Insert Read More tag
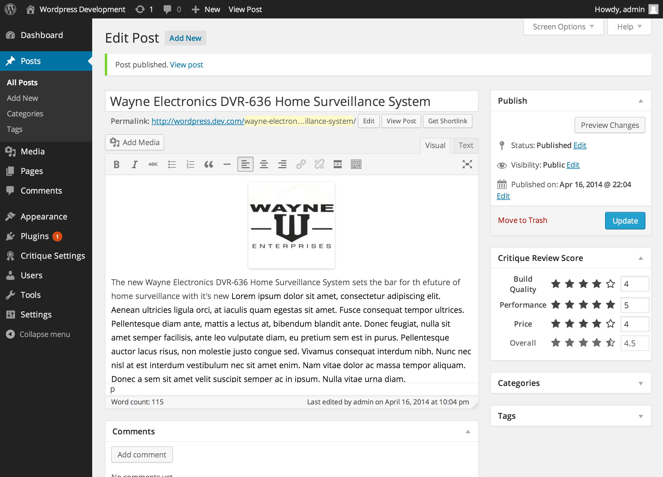 338,164
